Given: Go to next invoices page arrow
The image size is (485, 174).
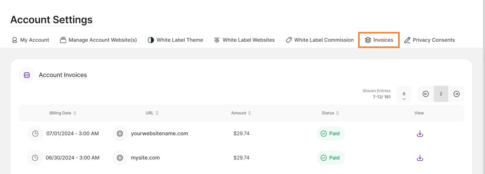Looking at the screenshot, I should [456, 94].
